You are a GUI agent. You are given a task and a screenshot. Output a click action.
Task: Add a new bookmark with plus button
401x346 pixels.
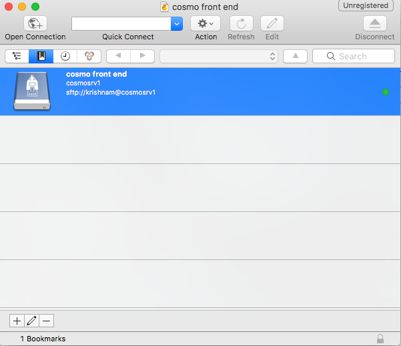click(x=17, y=321)
